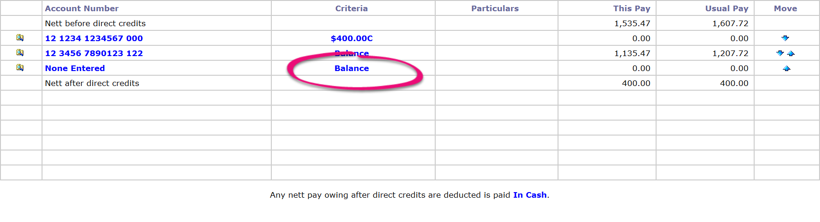Select the Criteria column header
Screen dimensions: 820x222
(352, 8)
